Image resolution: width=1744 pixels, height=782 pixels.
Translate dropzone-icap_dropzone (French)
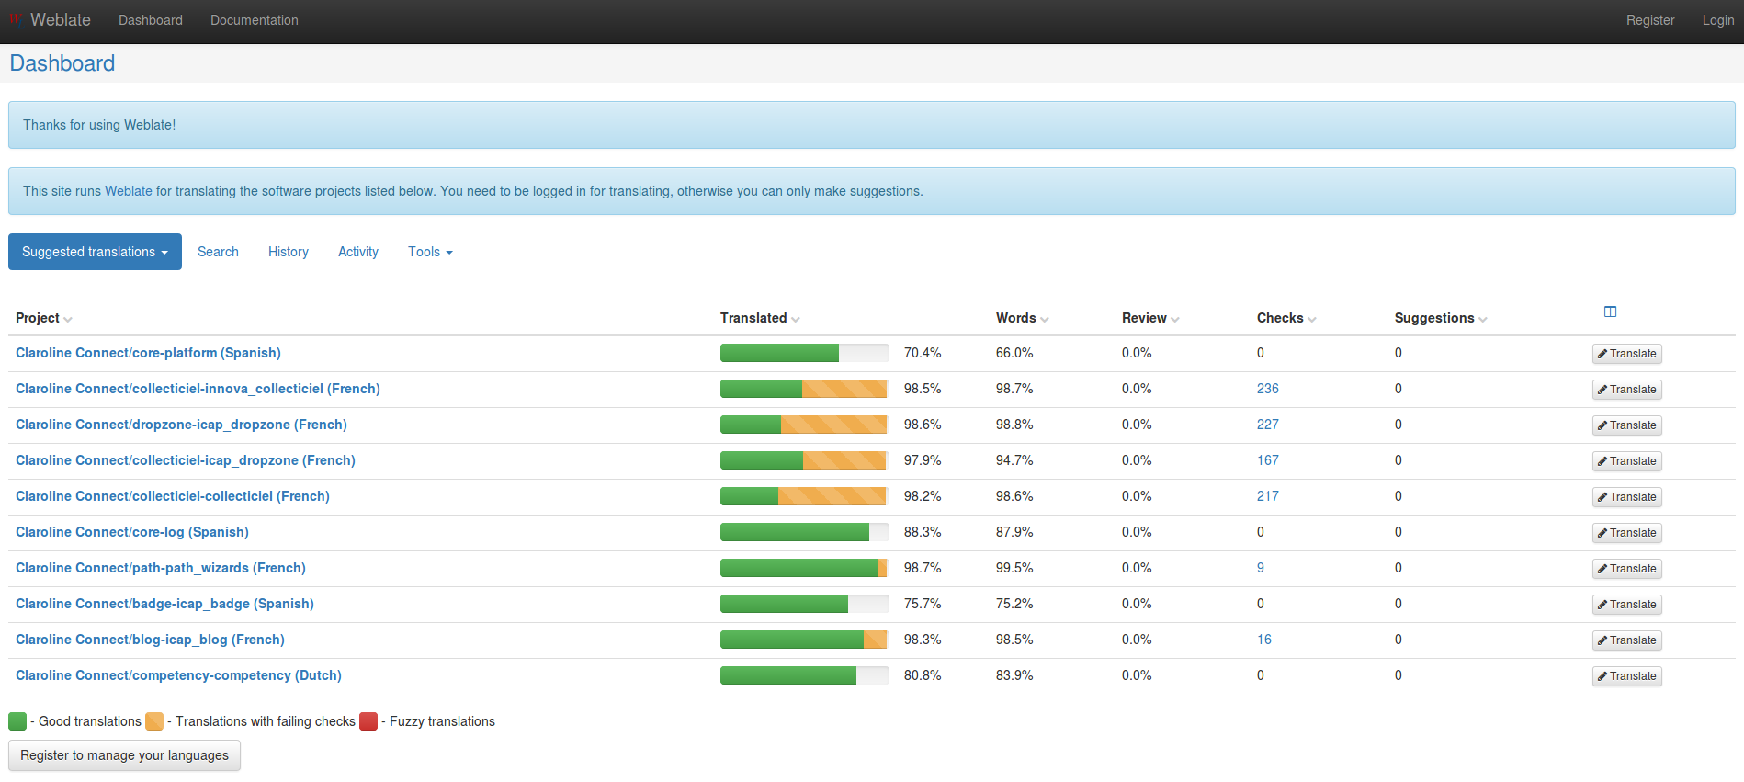[1627, 425]
